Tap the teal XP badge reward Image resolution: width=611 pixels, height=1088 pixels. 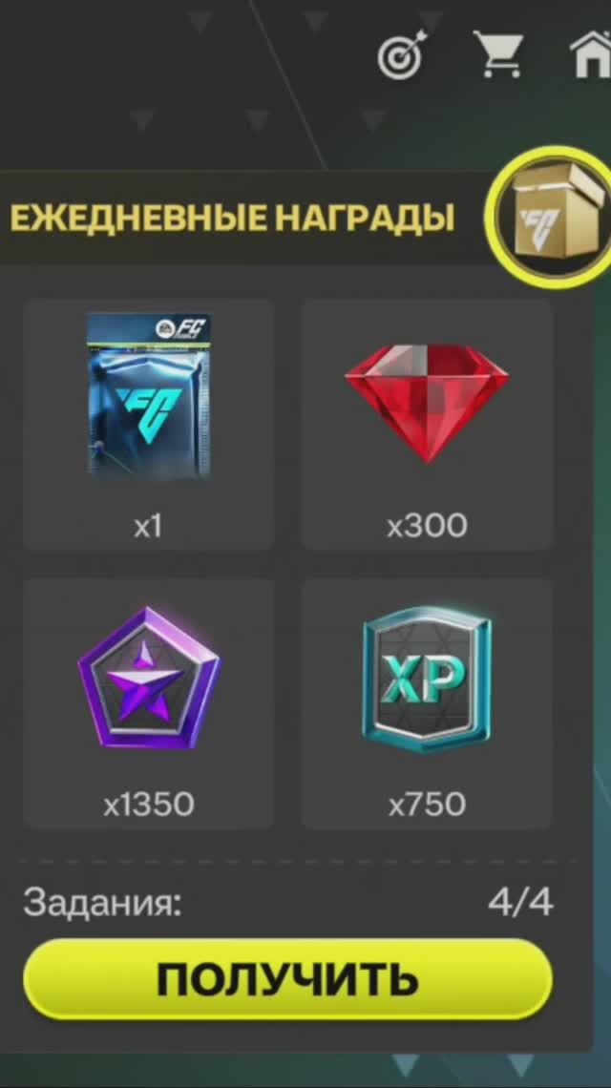coord(427,679)
